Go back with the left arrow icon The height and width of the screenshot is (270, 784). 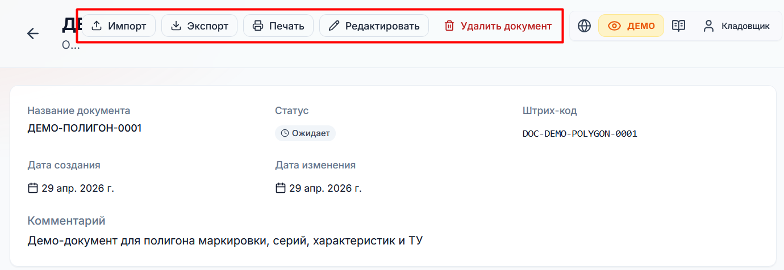[33, 33]
